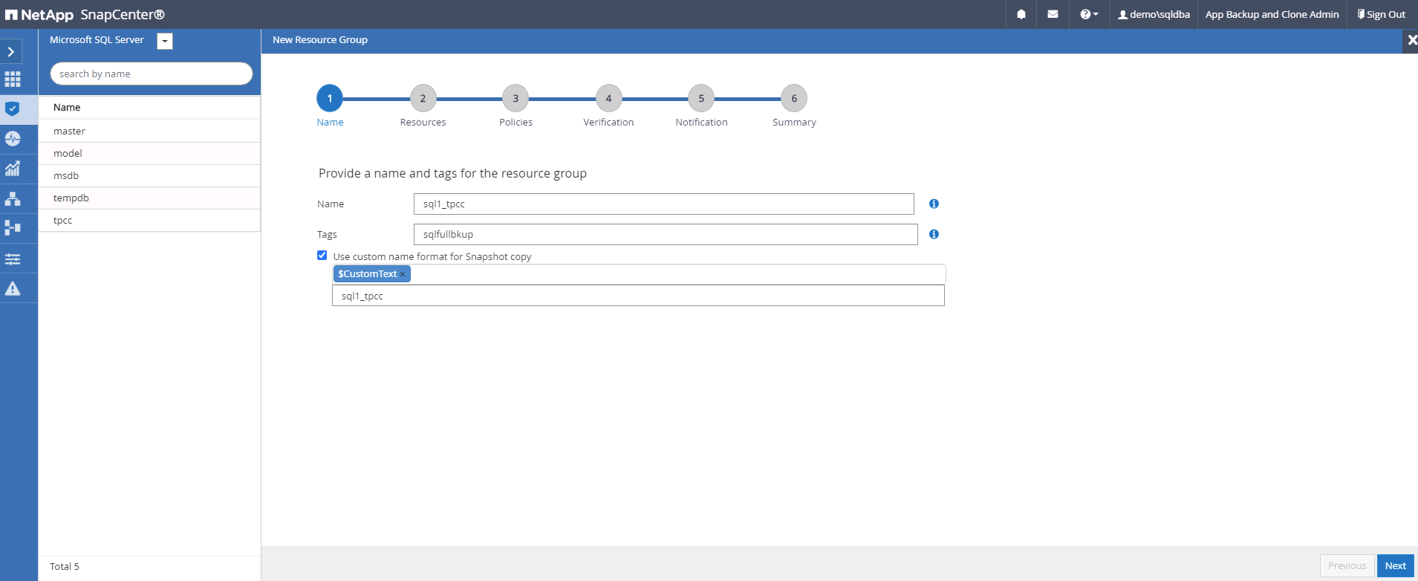Screen dimensions: 1418x581
Task: Click the Previous button
Action: coord(1347,565)
